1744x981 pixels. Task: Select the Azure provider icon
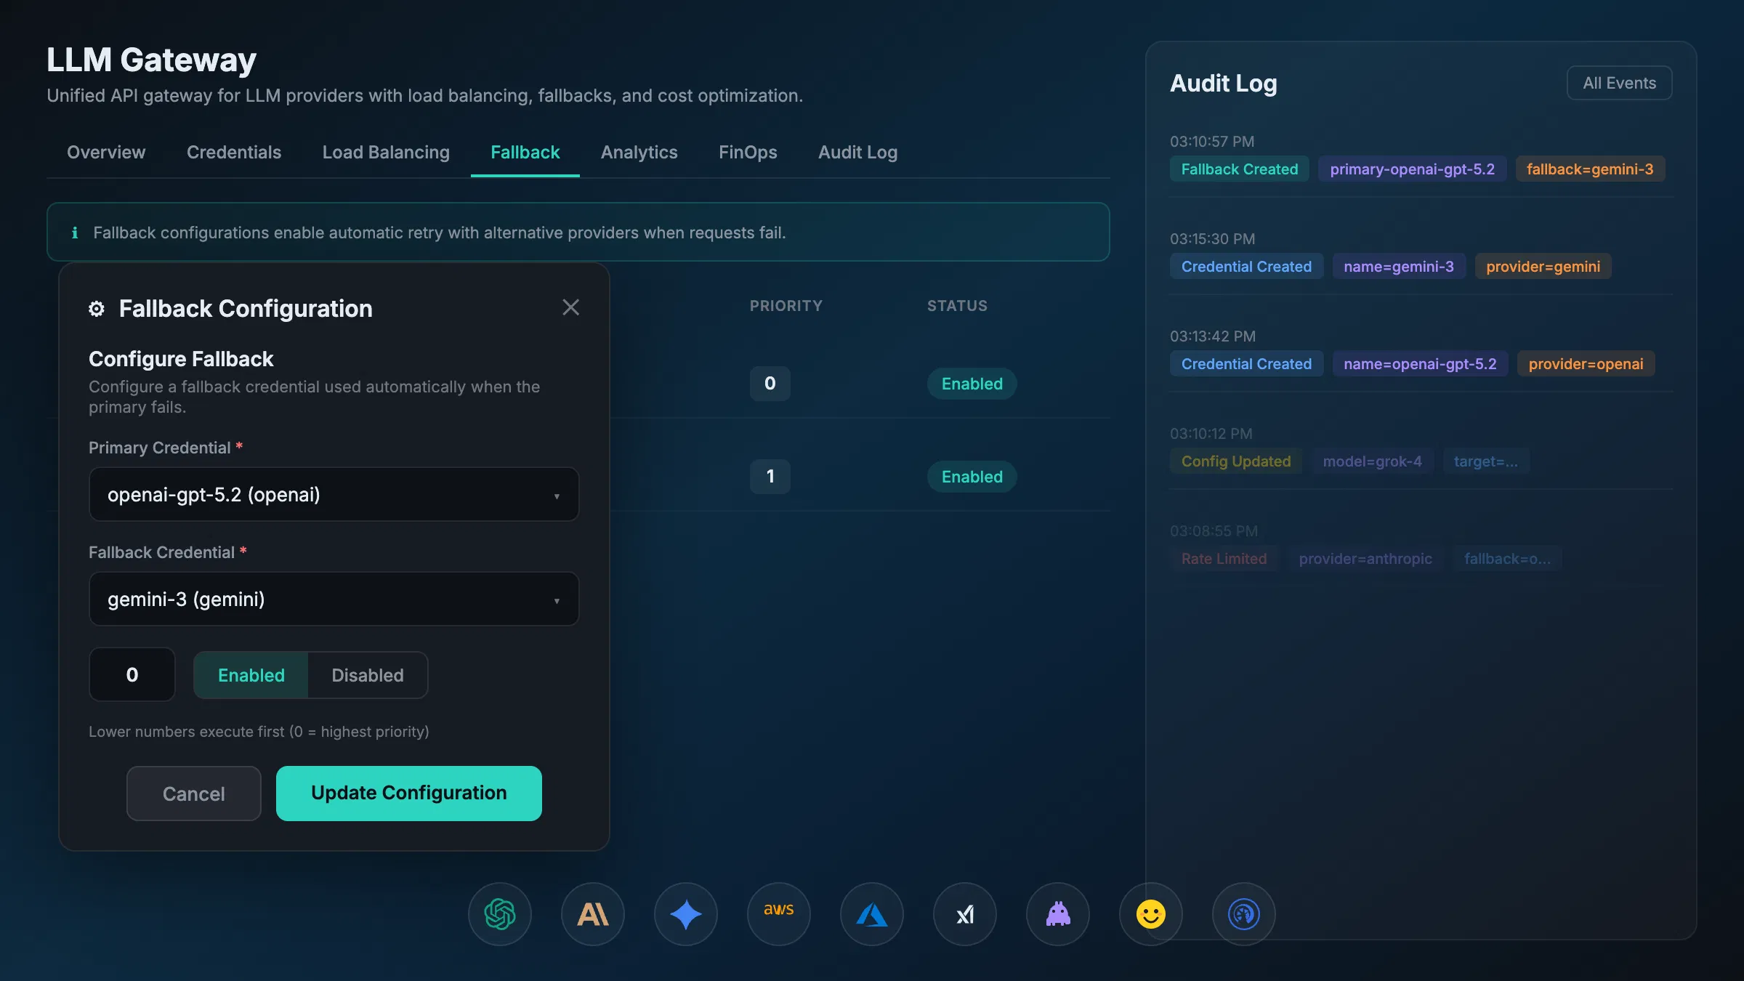point(871,914)
